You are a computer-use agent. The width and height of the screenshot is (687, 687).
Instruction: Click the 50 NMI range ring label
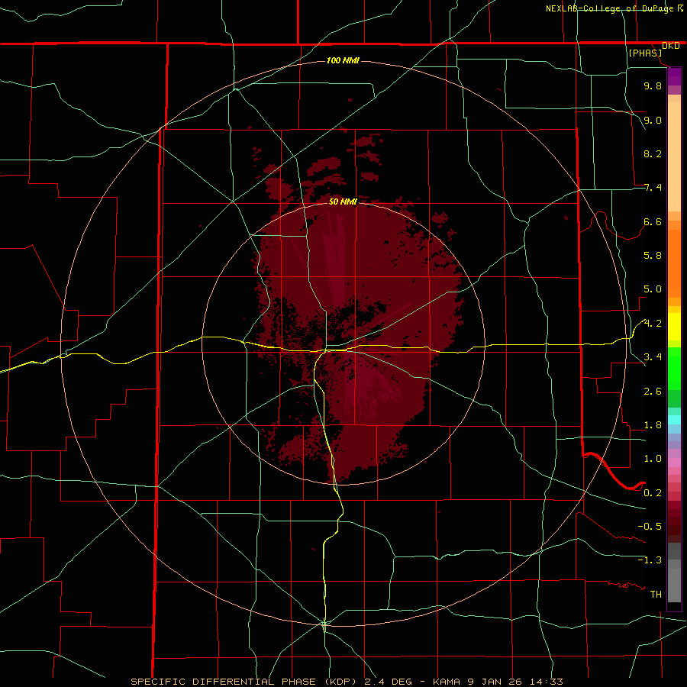point(343,202)
